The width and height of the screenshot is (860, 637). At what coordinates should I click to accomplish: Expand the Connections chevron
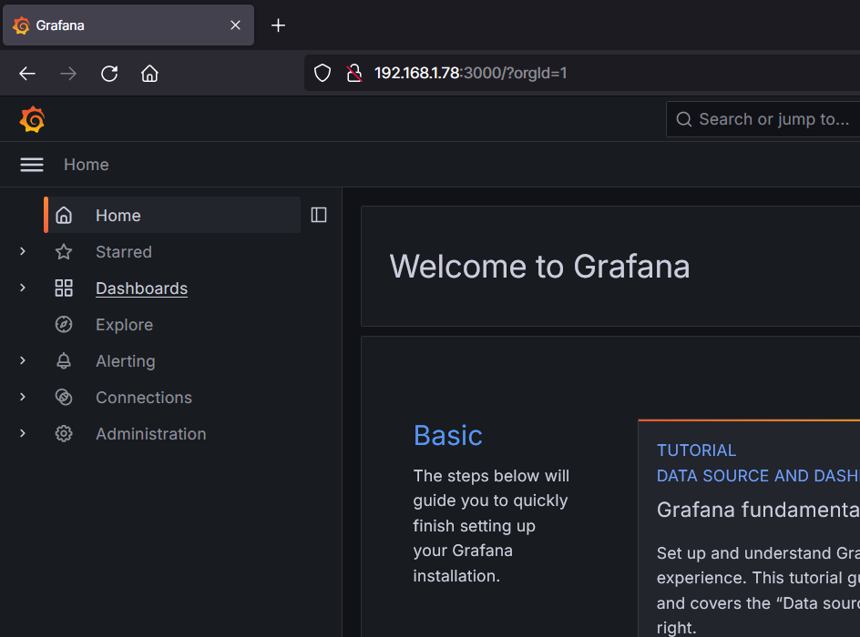click(23, 397)
